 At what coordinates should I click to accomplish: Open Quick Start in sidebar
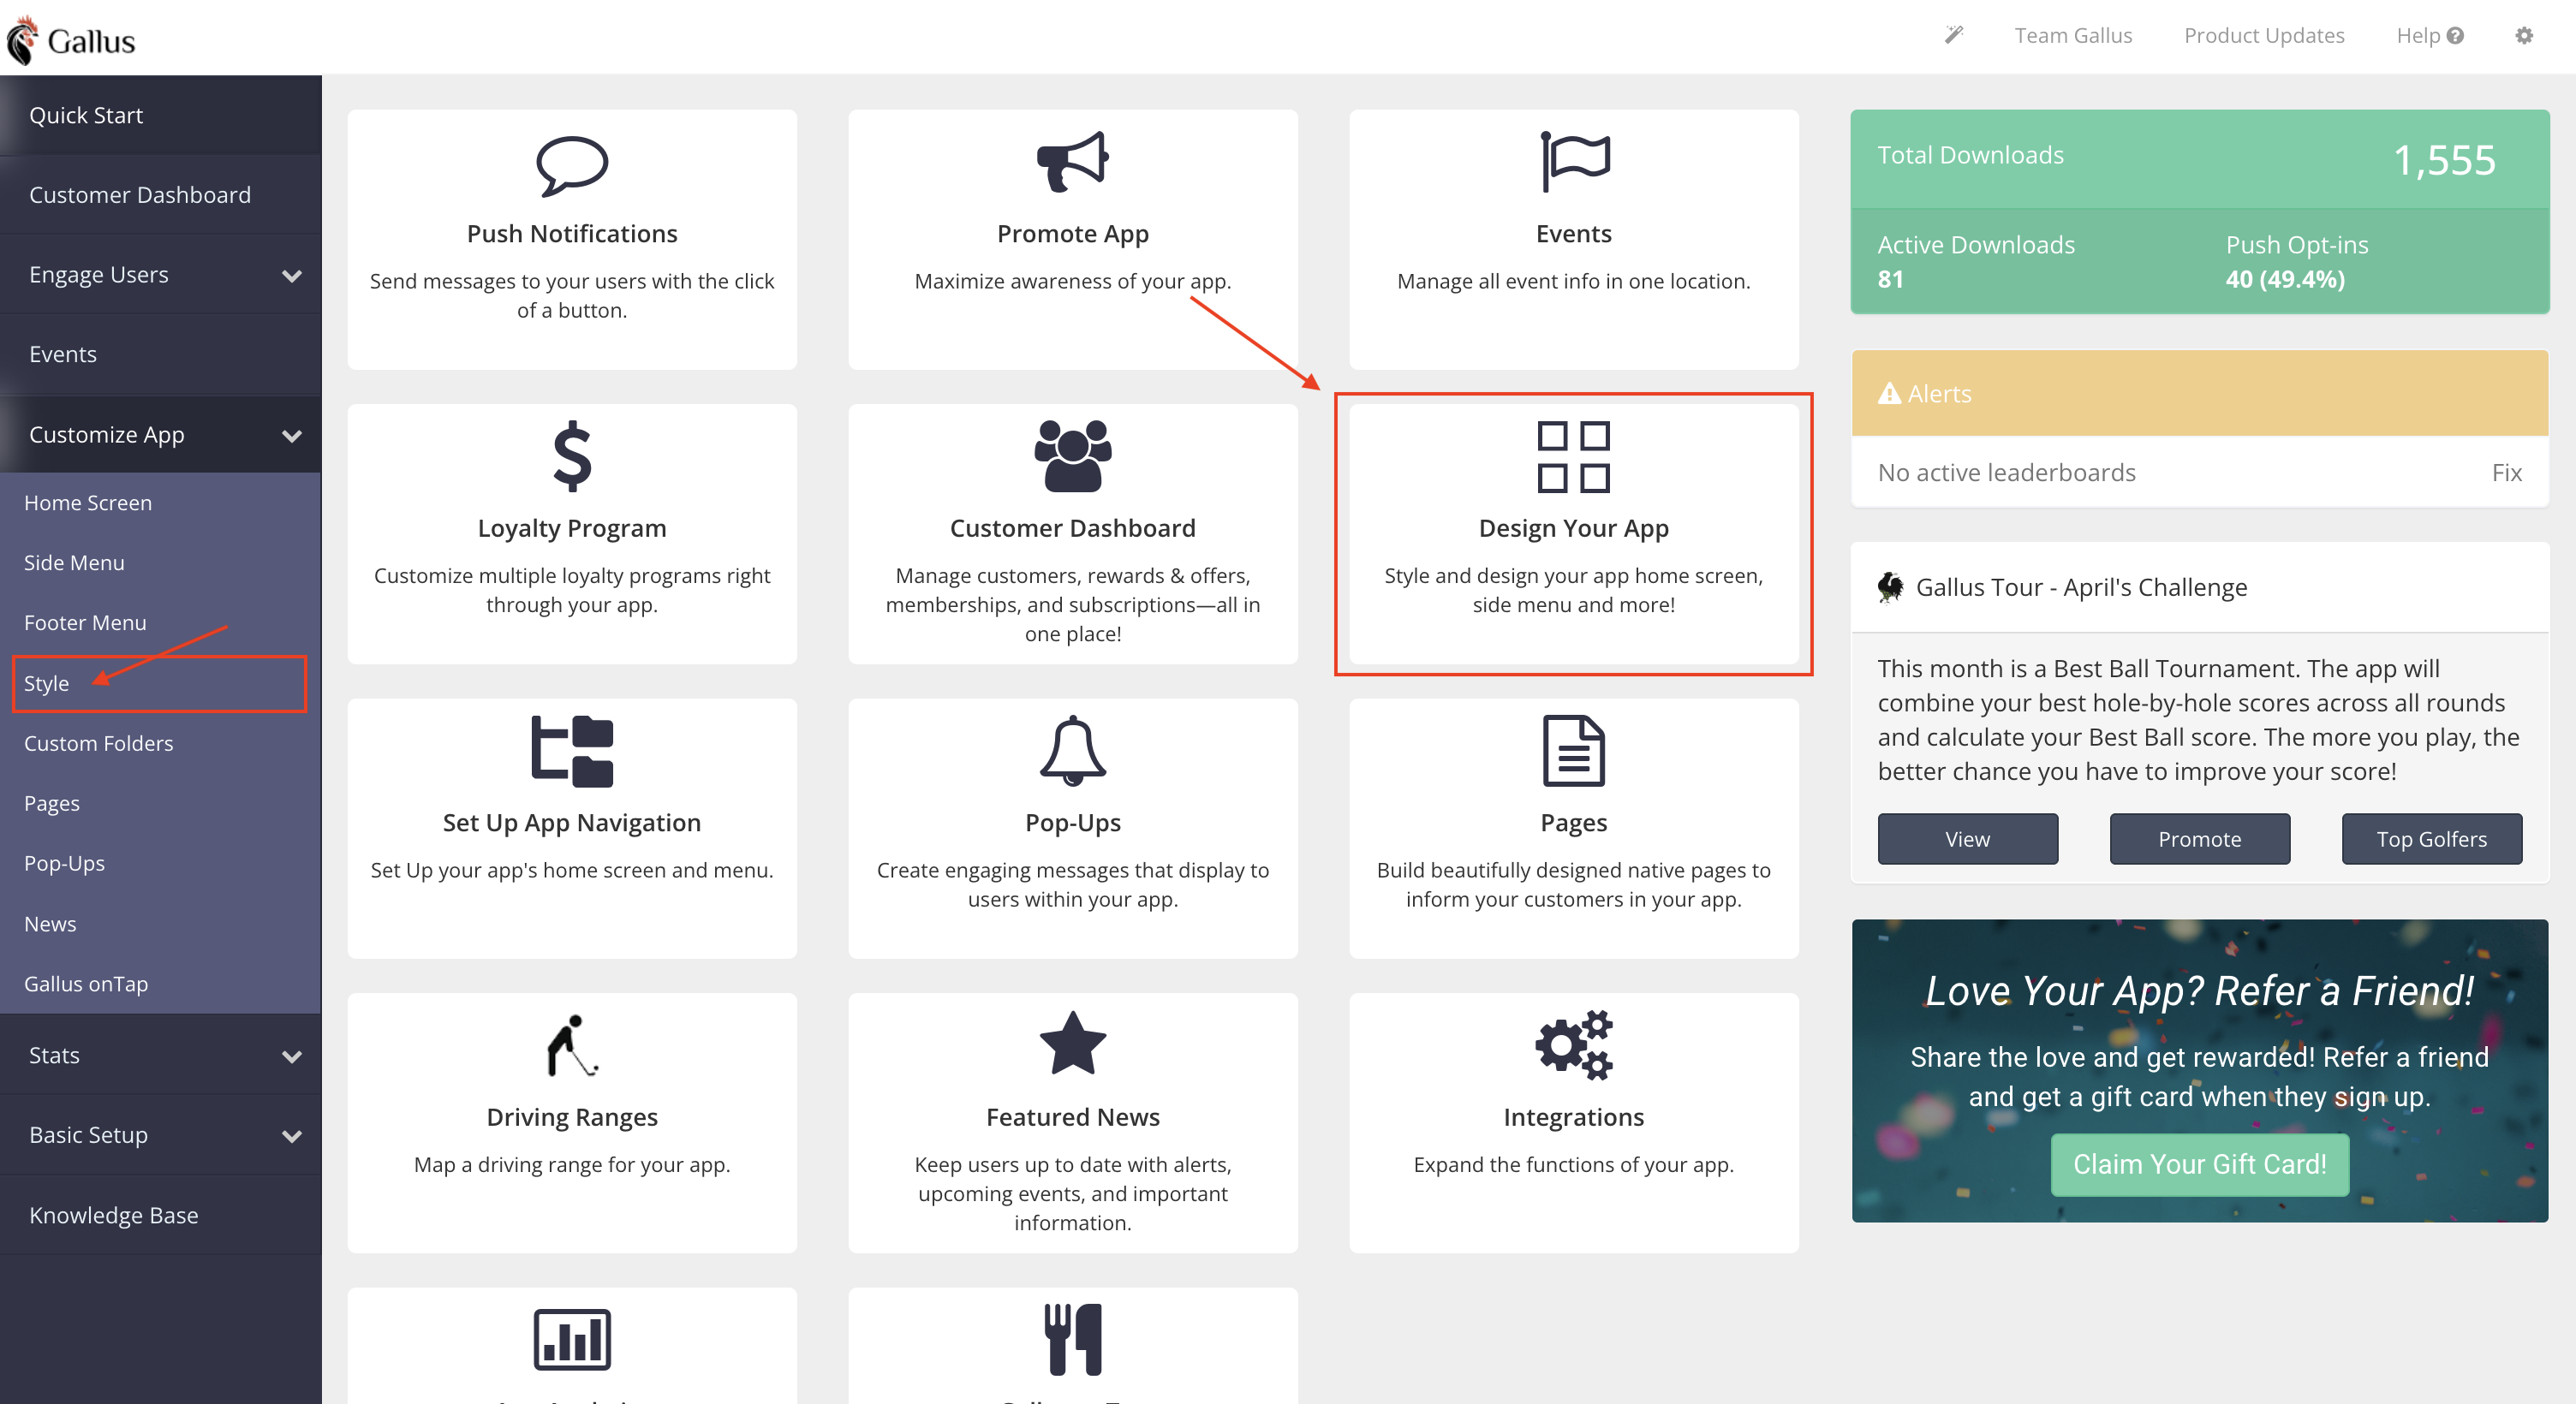click(x=161, y=115)
